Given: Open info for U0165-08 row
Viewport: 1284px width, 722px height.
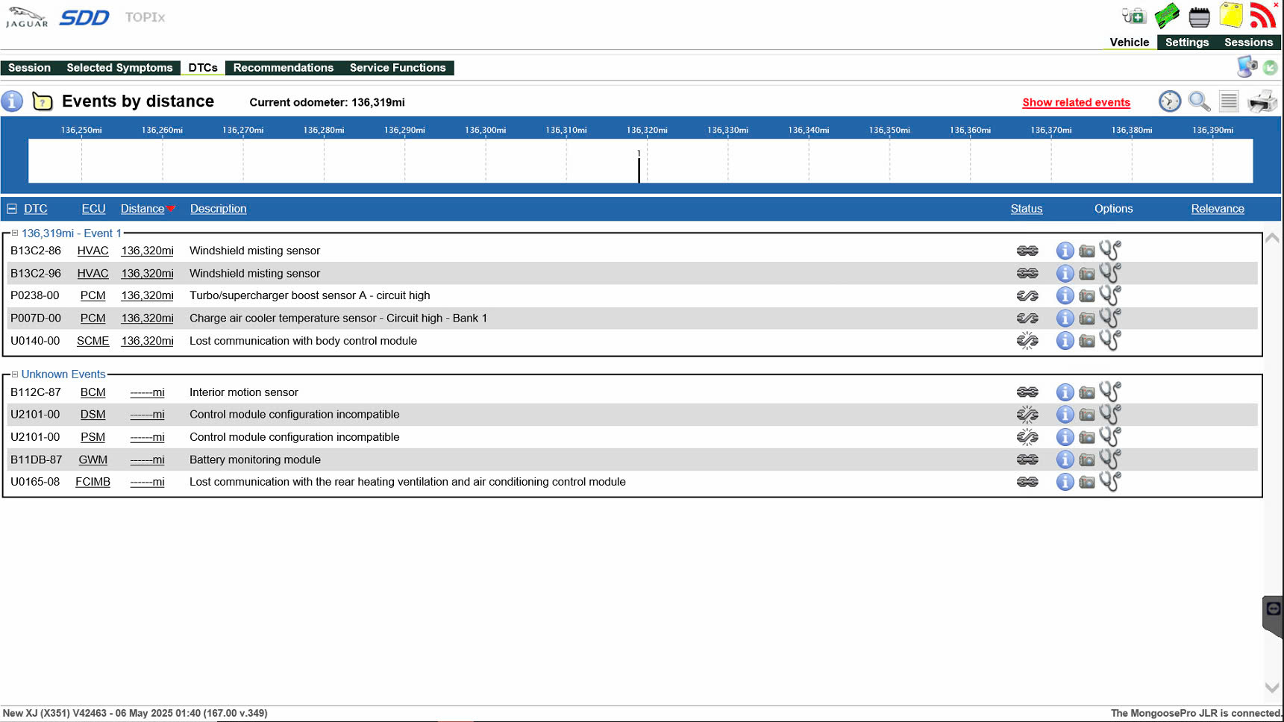Looking at the screenshot, I should (1065, 482).
